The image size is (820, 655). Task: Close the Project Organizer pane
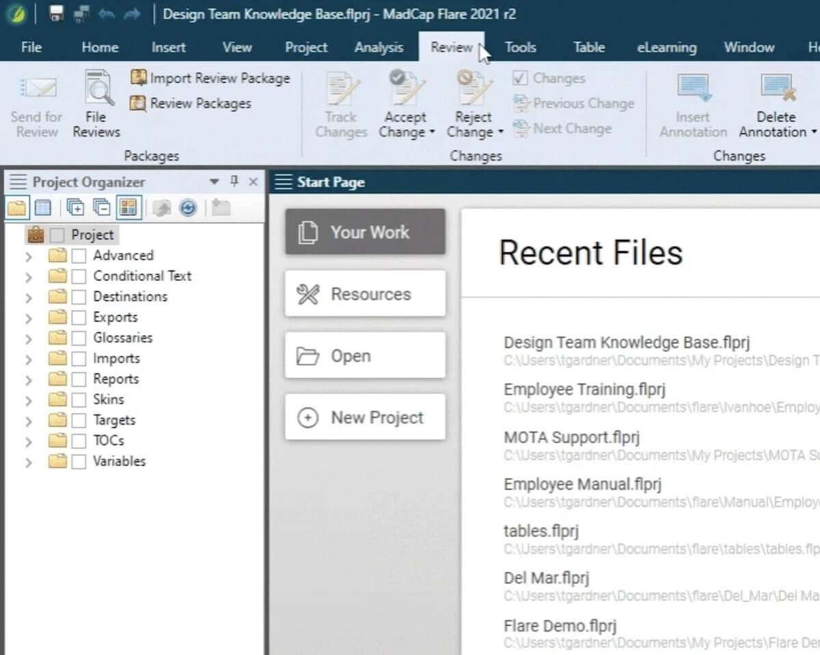pyautogui.click(x=254, y=182)
